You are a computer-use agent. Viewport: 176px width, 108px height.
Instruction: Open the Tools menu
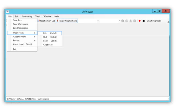38,16
